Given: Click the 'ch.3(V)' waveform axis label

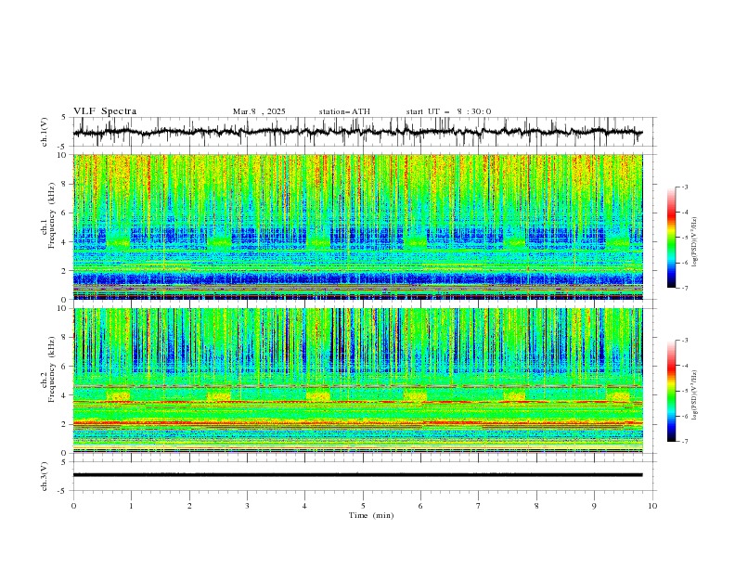Looking at the screenshot, I should tap(45, 476).
